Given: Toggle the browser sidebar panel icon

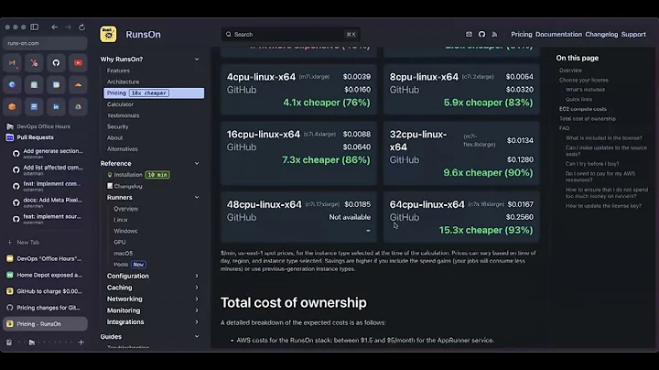Looking at the screenshot, I should click(x=35, y=27).
